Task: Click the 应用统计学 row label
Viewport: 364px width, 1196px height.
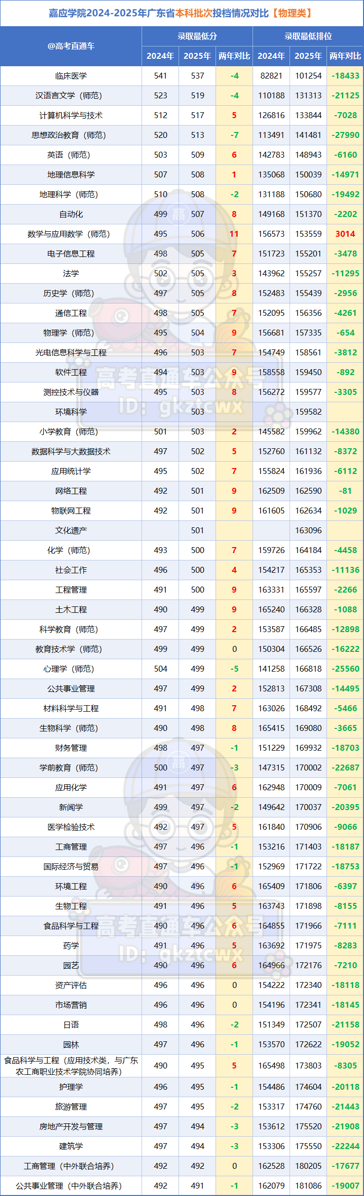Action: click(x=71, y=471)
